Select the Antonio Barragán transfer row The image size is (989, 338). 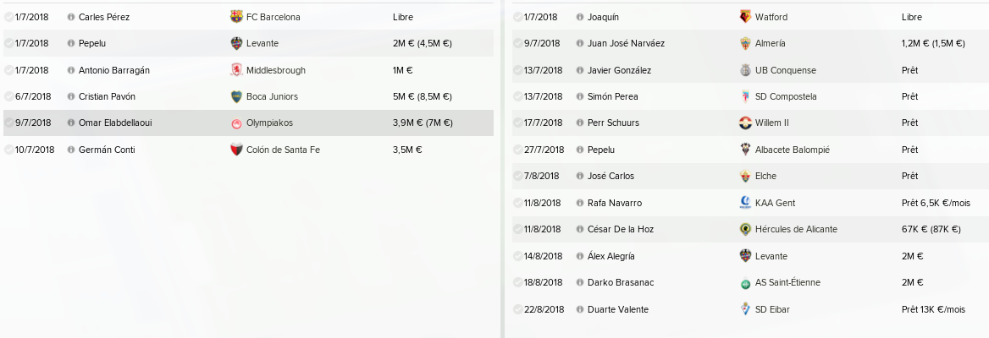248,70
